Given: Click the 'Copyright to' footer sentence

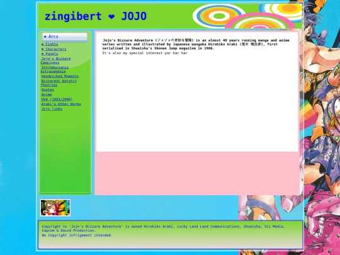Looking at the screenshot, I should 163,229.
